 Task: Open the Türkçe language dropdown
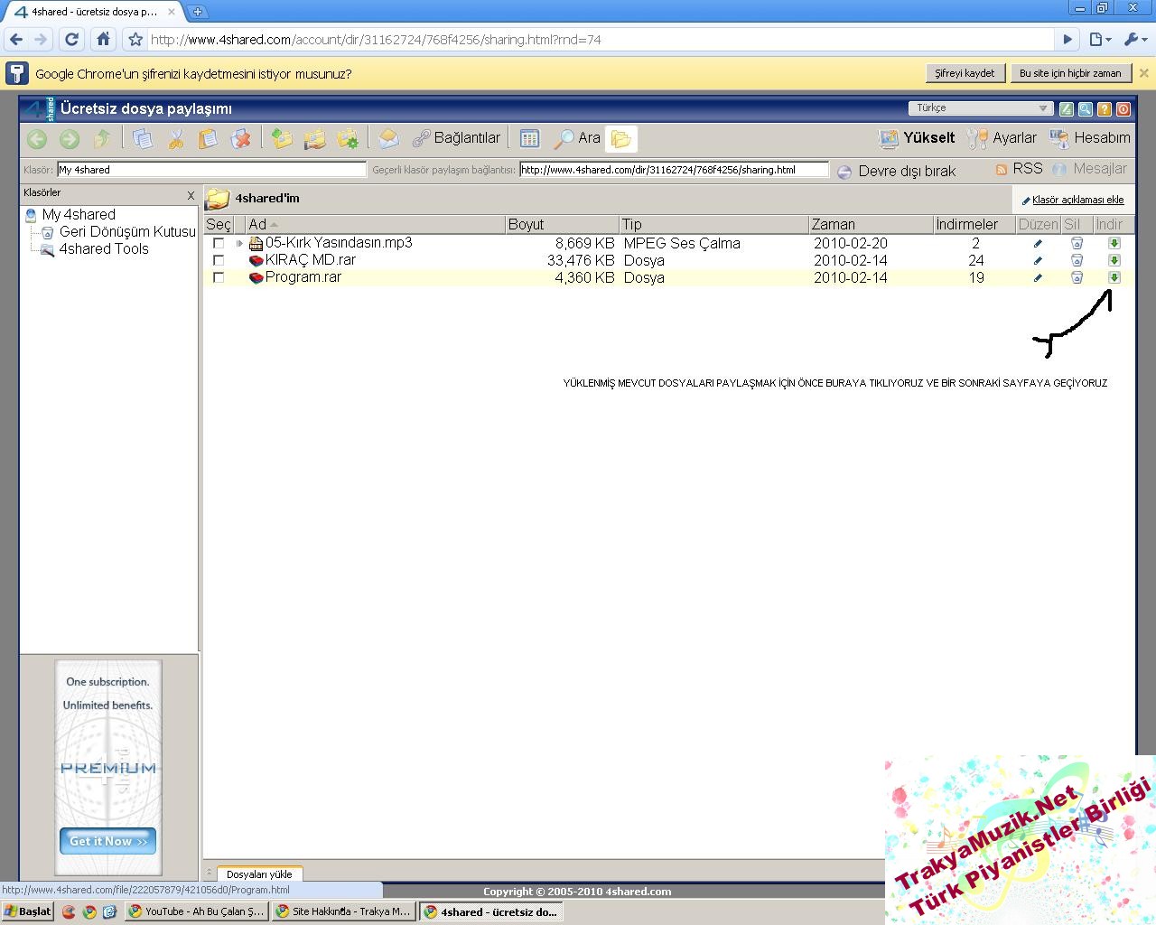[x=981, y=108]
